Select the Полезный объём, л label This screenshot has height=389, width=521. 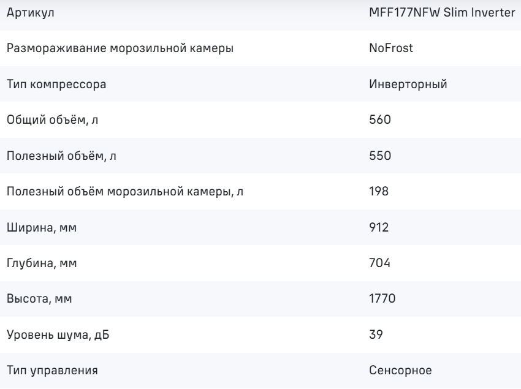coord(61,156)
